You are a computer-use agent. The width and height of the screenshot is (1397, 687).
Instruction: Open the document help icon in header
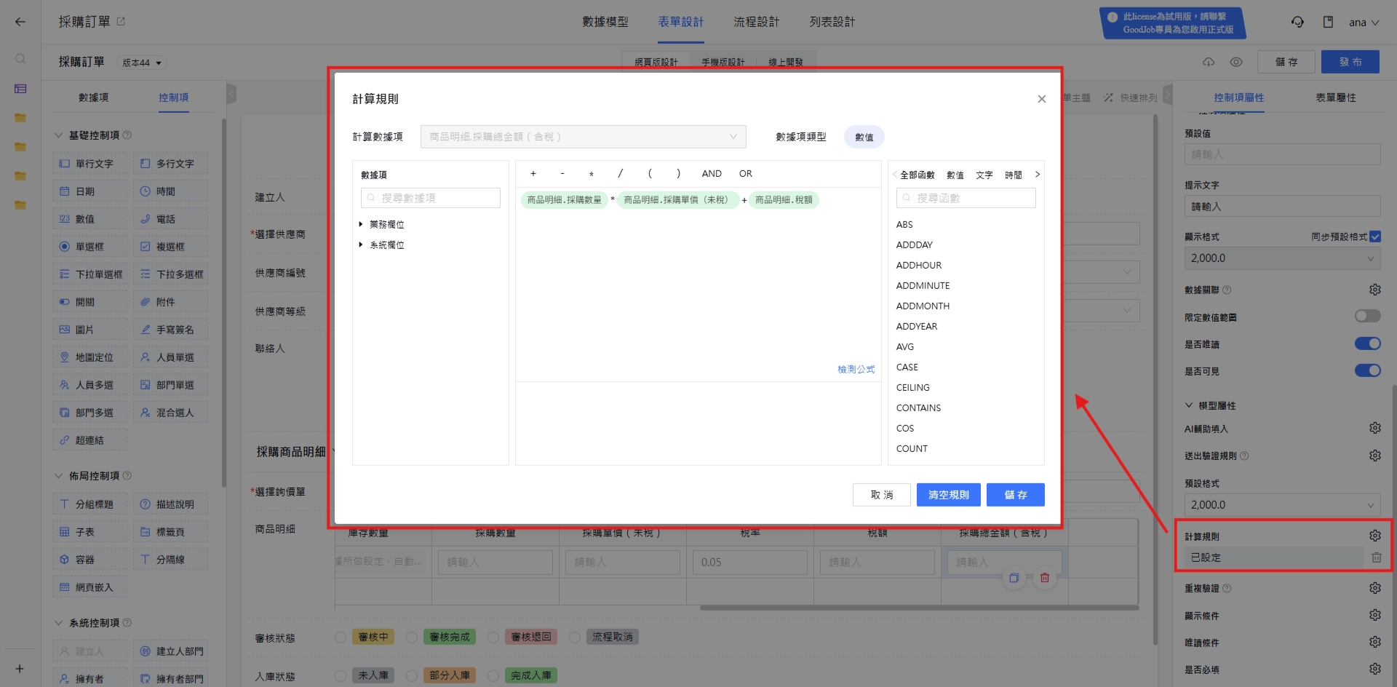1328,22
